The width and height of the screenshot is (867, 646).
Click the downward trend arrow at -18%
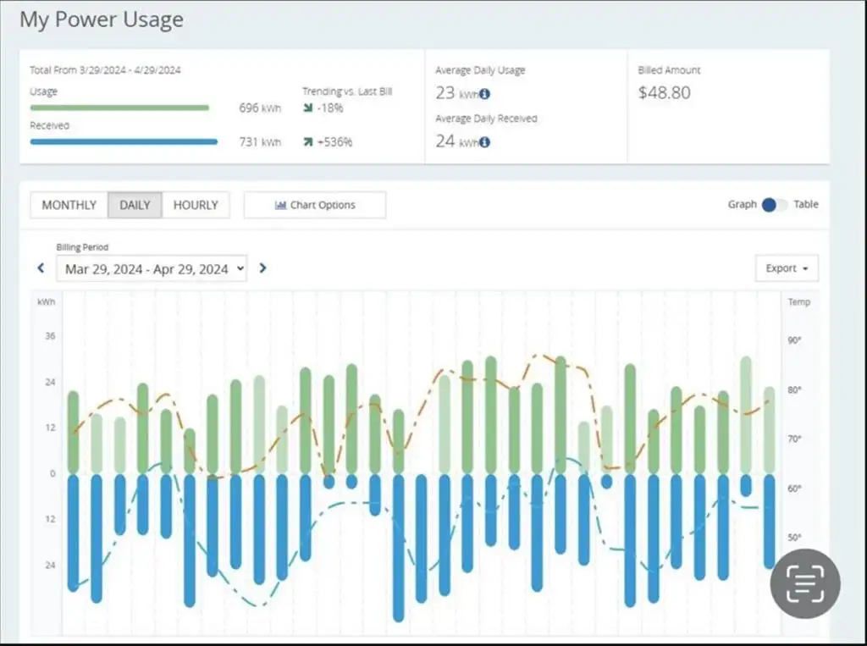point(308,108)
